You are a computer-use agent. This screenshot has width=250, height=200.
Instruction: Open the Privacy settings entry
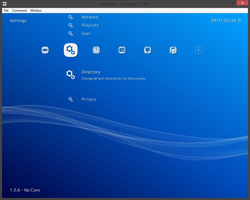pyautogui.click(x=89, y=99)
